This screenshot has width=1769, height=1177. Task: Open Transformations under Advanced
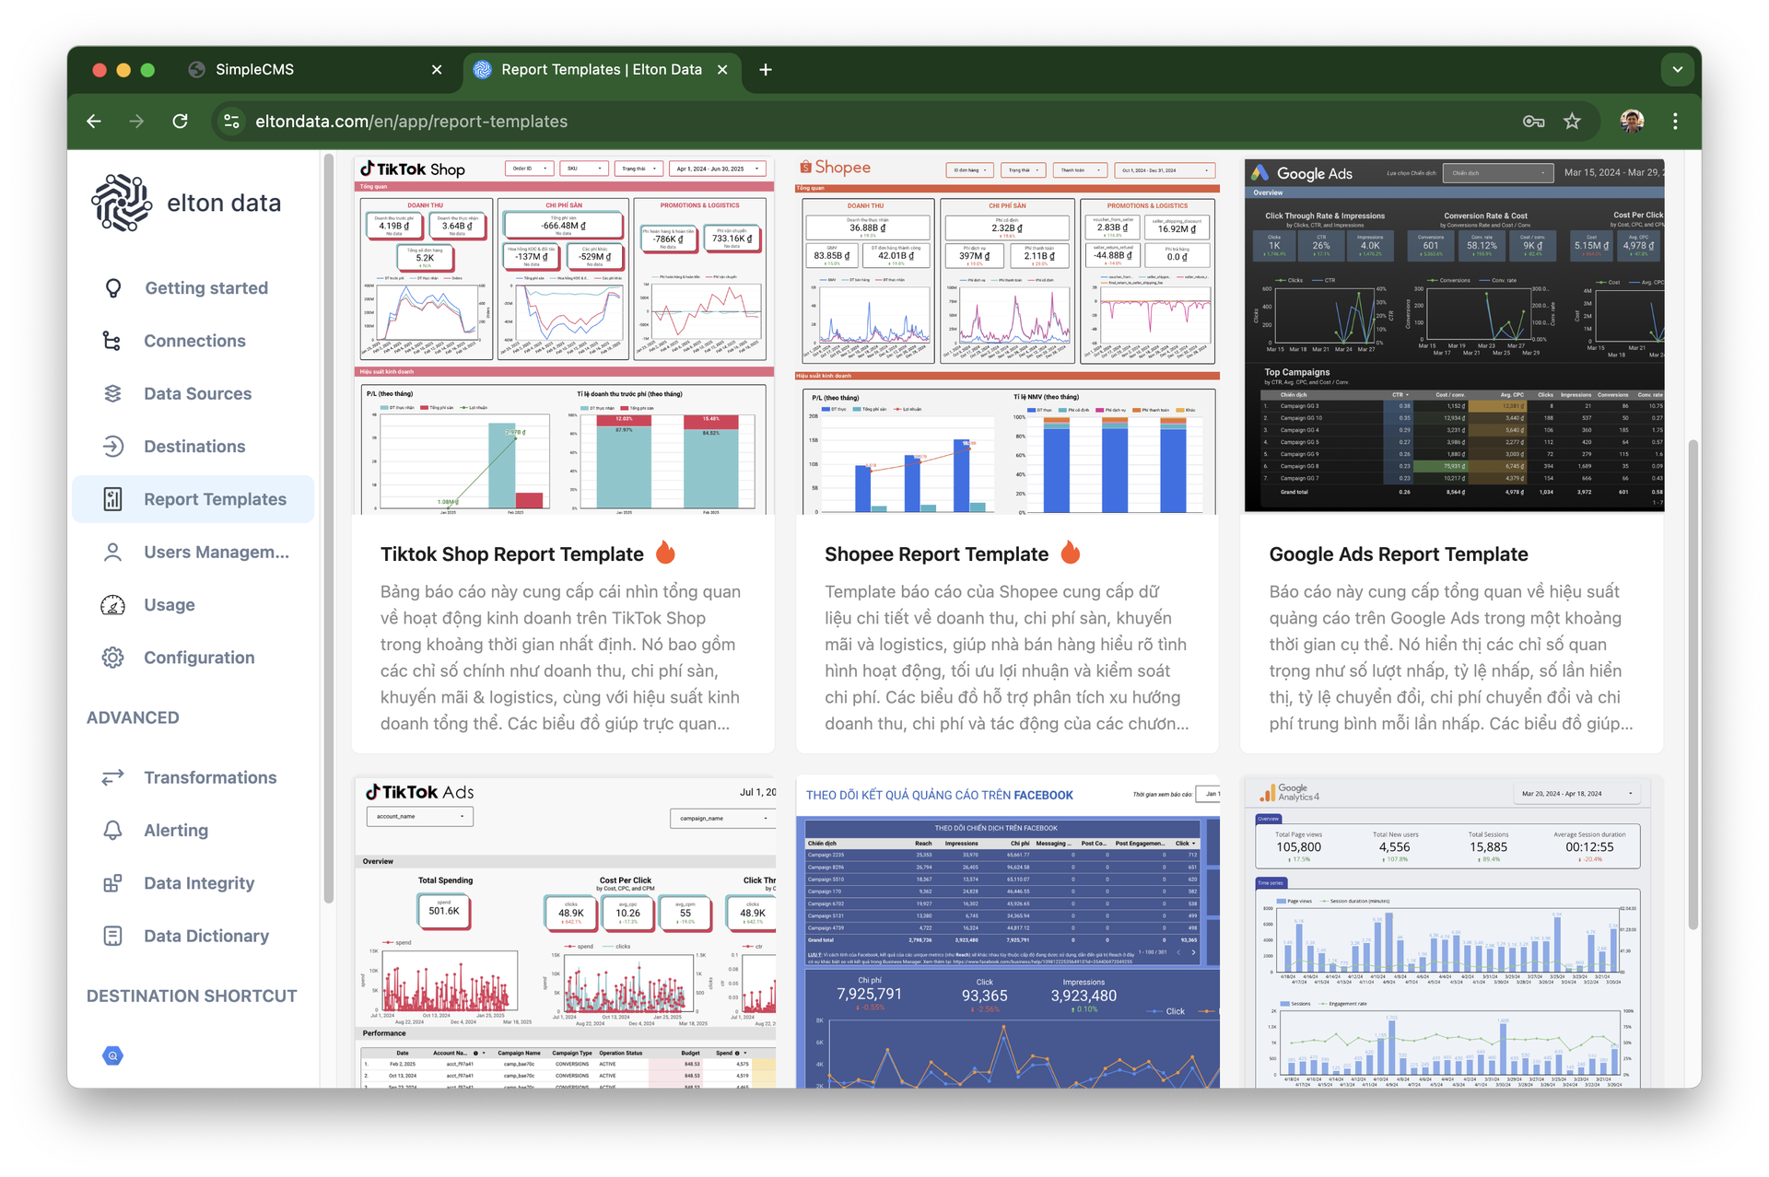[193, 777]
